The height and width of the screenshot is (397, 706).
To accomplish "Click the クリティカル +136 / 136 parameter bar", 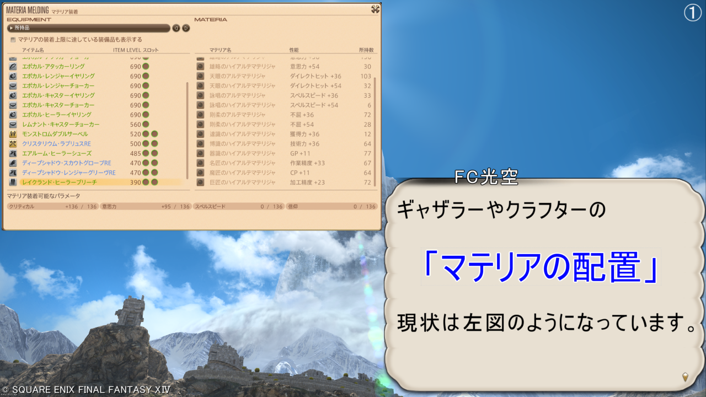I will coord(52,206).
